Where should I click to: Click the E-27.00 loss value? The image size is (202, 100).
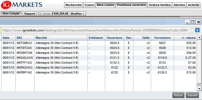point(190,58)
